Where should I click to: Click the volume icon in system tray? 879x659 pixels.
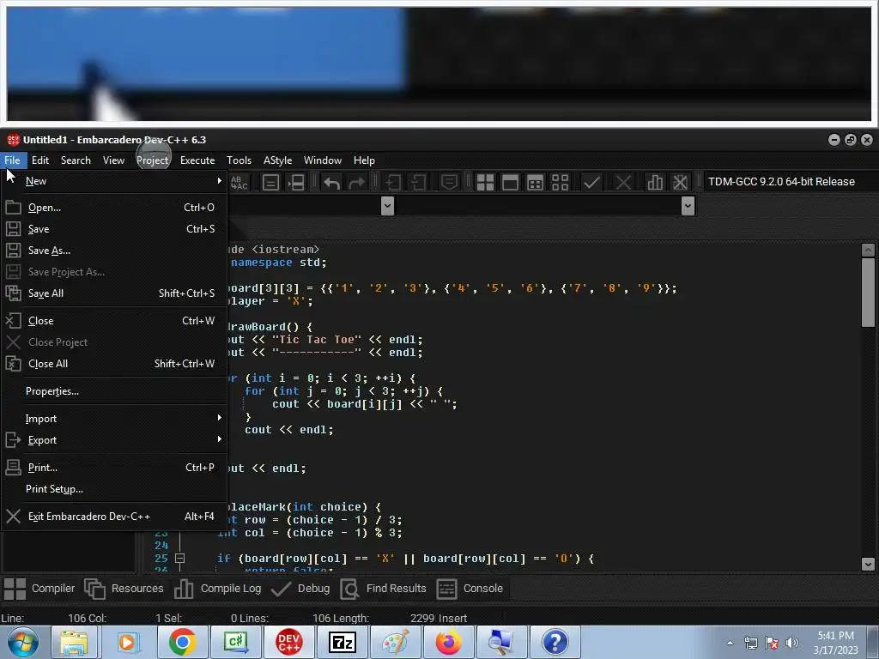pos(791,643)
